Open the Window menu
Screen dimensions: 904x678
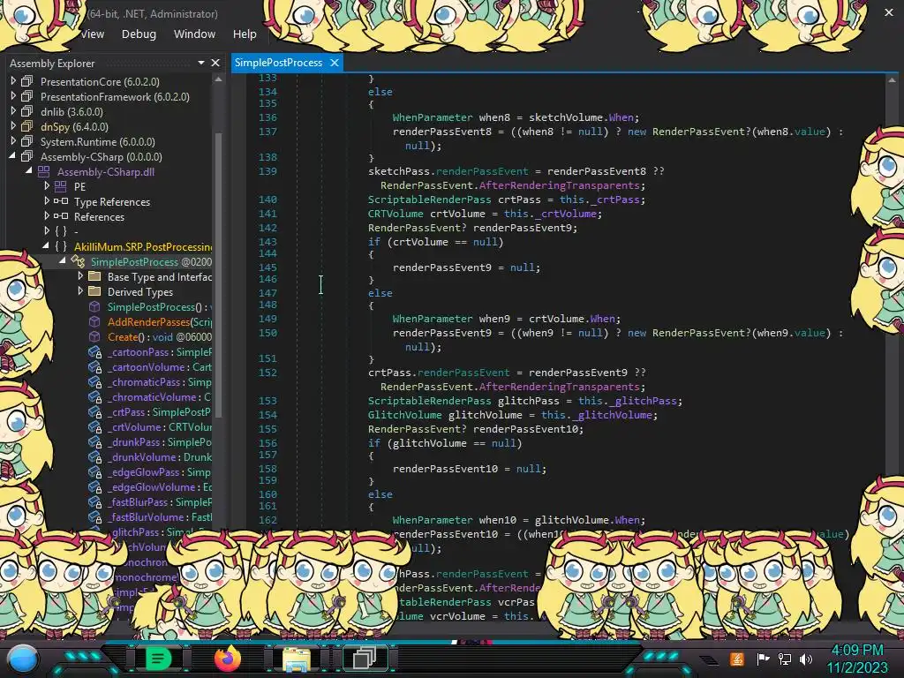click(194, 34)
